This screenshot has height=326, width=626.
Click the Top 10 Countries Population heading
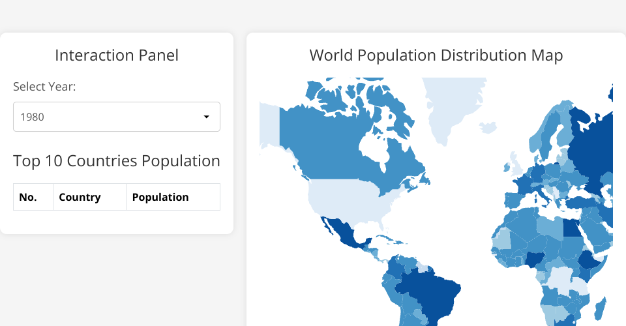[x=117, y=161]
